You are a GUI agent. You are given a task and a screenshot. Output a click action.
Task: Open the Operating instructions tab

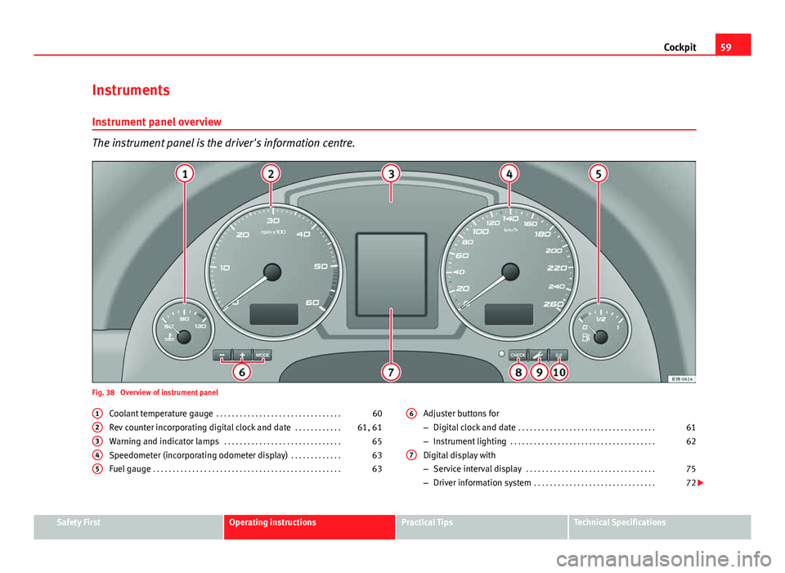pyautogui.click(x=309, y=527)
